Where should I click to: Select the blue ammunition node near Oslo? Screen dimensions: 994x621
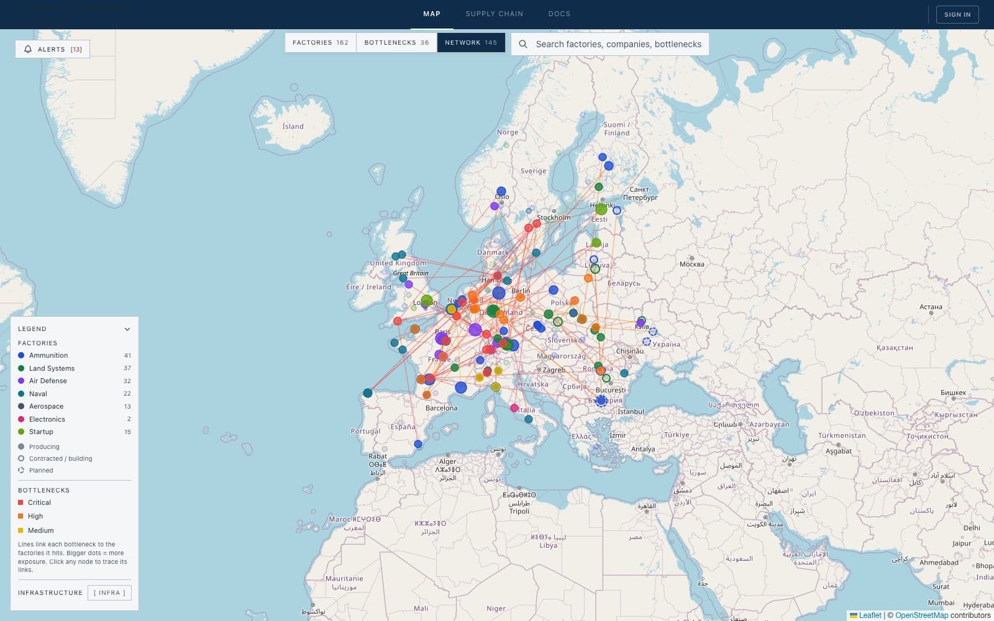pyautogui.click(x=501, y=191)
